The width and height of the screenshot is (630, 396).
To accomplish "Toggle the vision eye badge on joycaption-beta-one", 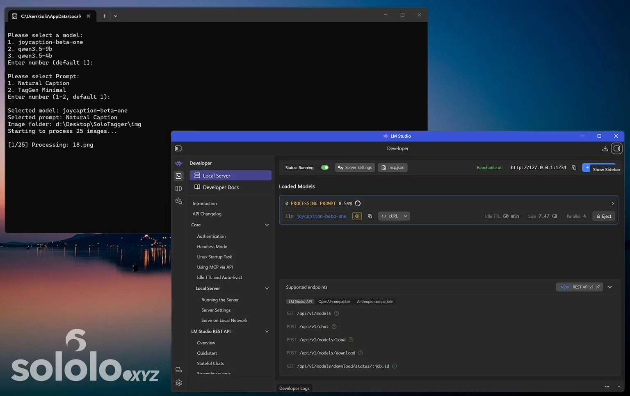I will (357, 216).
